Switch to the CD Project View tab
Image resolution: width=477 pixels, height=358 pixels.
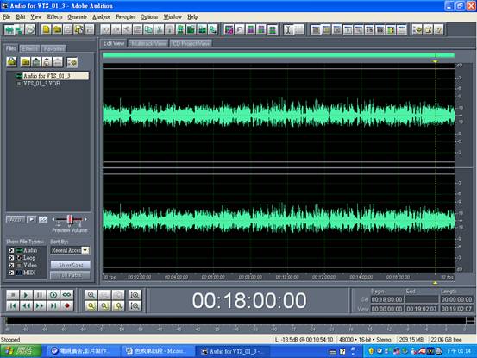coord(191,43)
